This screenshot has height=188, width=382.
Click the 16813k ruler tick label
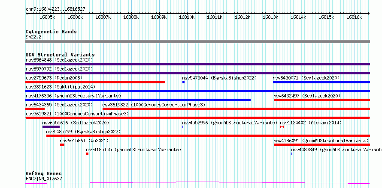pyautogui.click(x=270, y=17)
